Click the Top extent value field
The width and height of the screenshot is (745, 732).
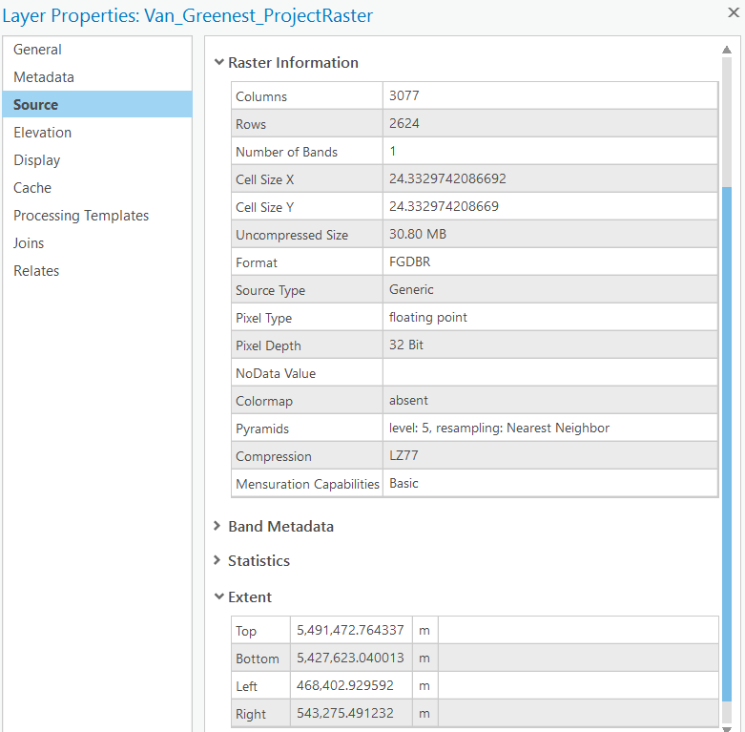(x=350, y=631)
